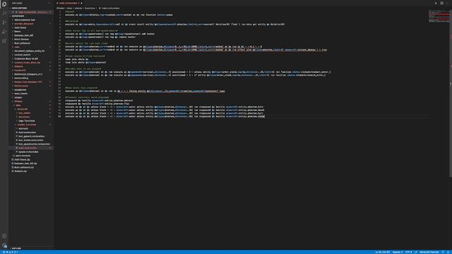Click the functions breadcrumb segment
The height and width of the screenshot is (254, 452).
(90, 8)
